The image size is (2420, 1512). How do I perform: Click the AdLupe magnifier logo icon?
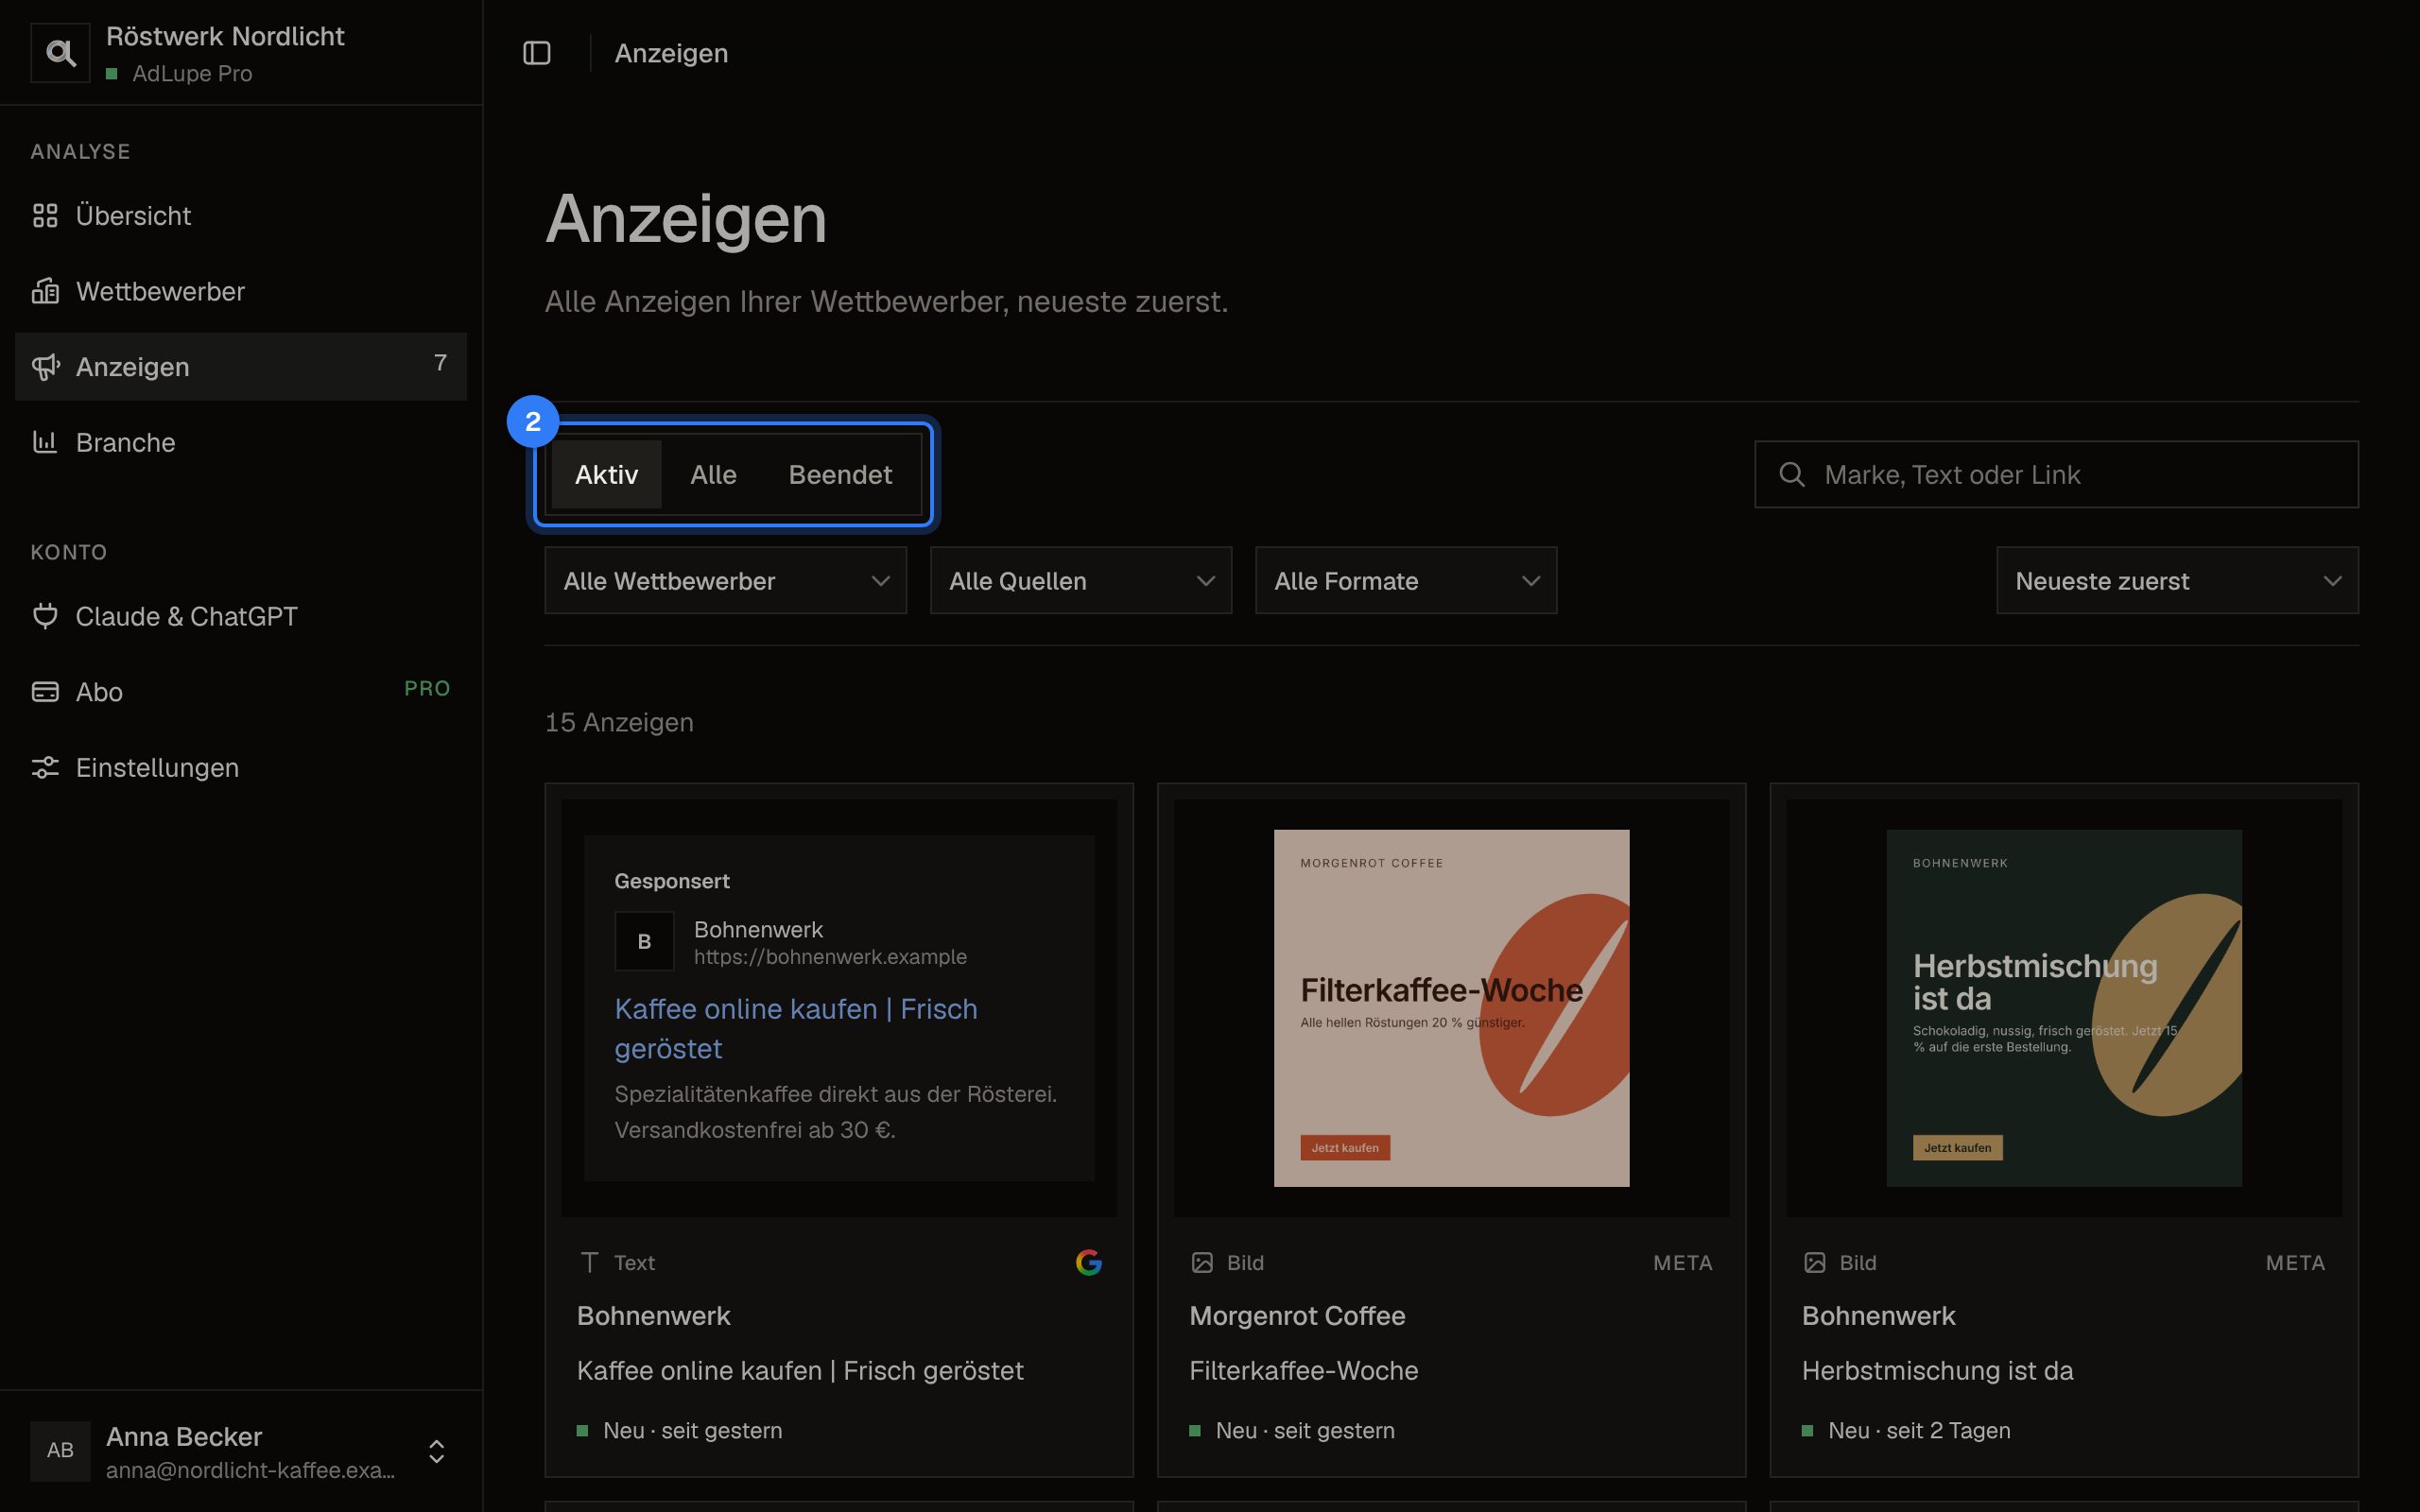tap(60, 53)
